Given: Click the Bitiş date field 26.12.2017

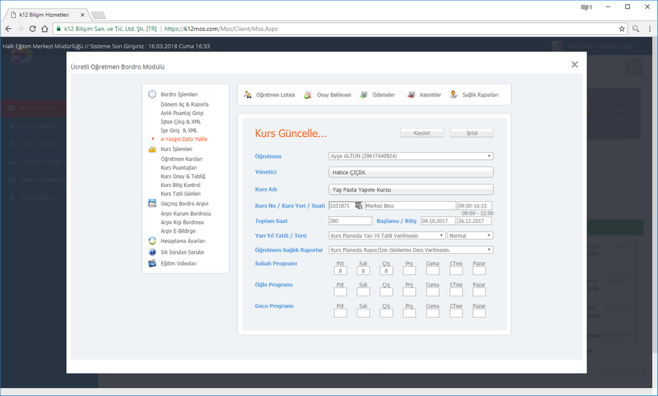Looking at the screenshot, I should point(475,221).
